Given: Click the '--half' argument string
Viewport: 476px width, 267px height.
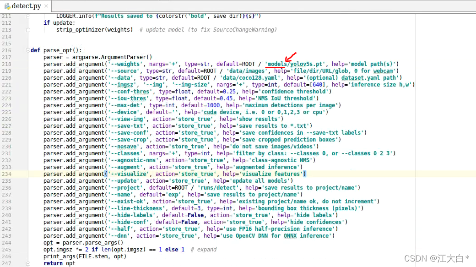Looking at the screenshot, I should (120, 229).
